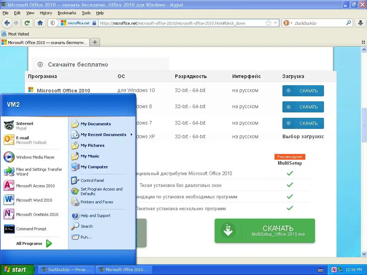Viewport: 367px width, 275px height.
Task: Select the Microsoft Office 2010 browser tab
Action: click(45, 42)
